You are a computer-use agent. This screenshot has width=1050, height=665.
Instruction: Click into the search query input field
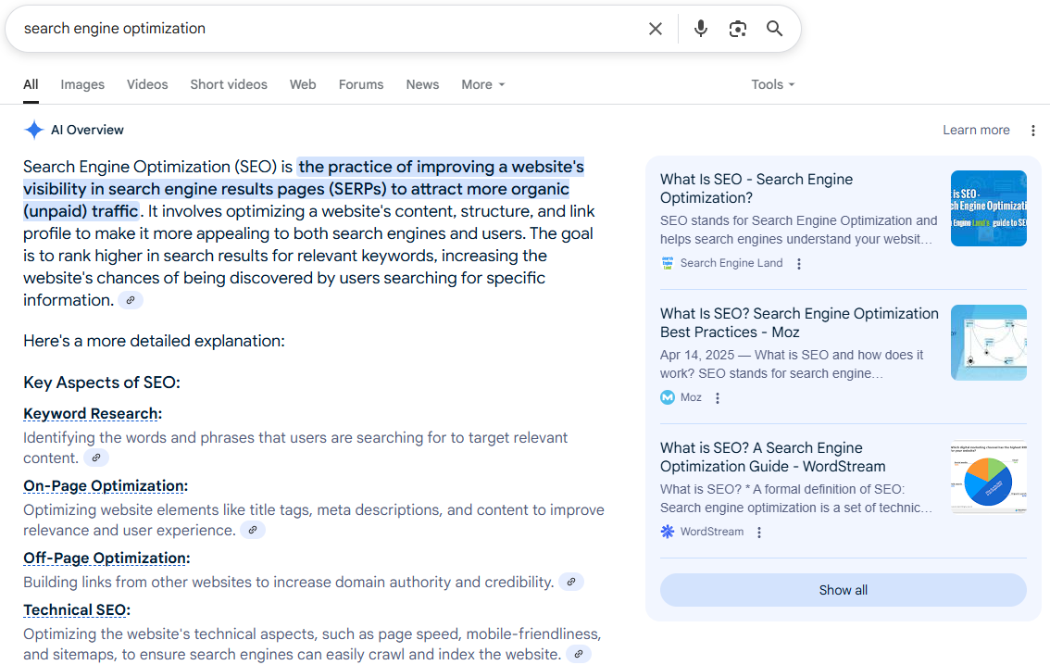click(324, 29)
